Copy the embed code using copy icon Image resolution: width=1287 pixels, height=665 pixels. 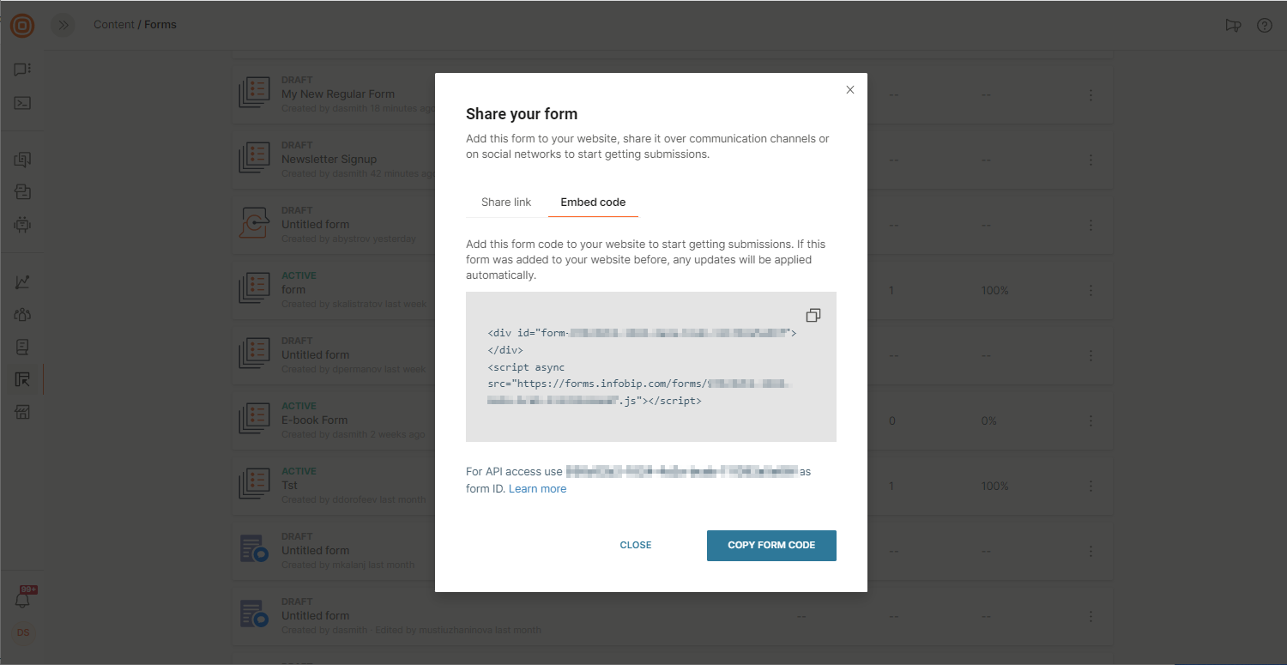[x=813, y=315]
